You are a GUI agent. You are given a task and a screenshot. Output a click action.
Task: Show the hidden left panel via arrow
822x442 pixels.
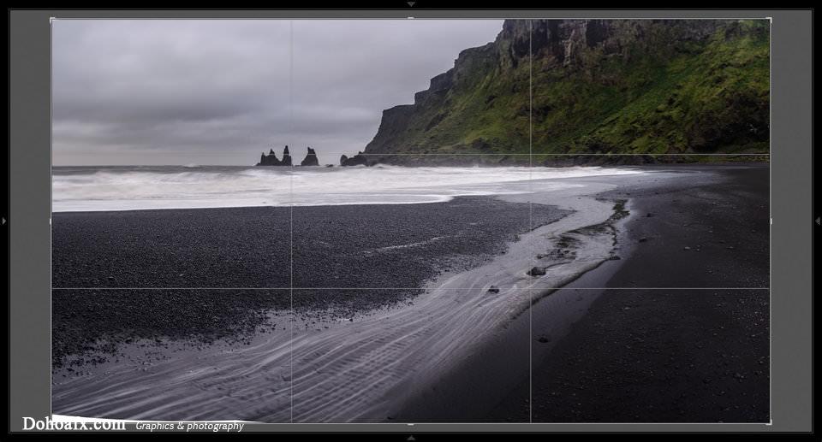click(x=4, y=221)
